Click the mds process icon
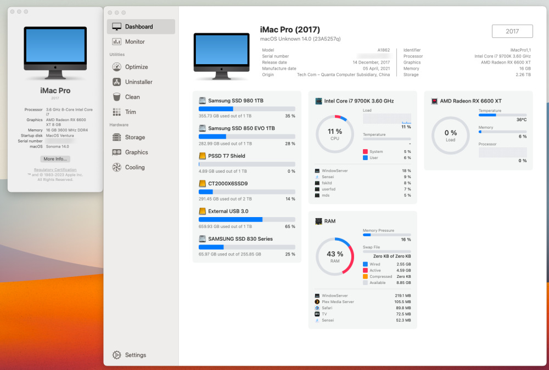This screenshot has height=370, width=549. (x=317, y=195)
